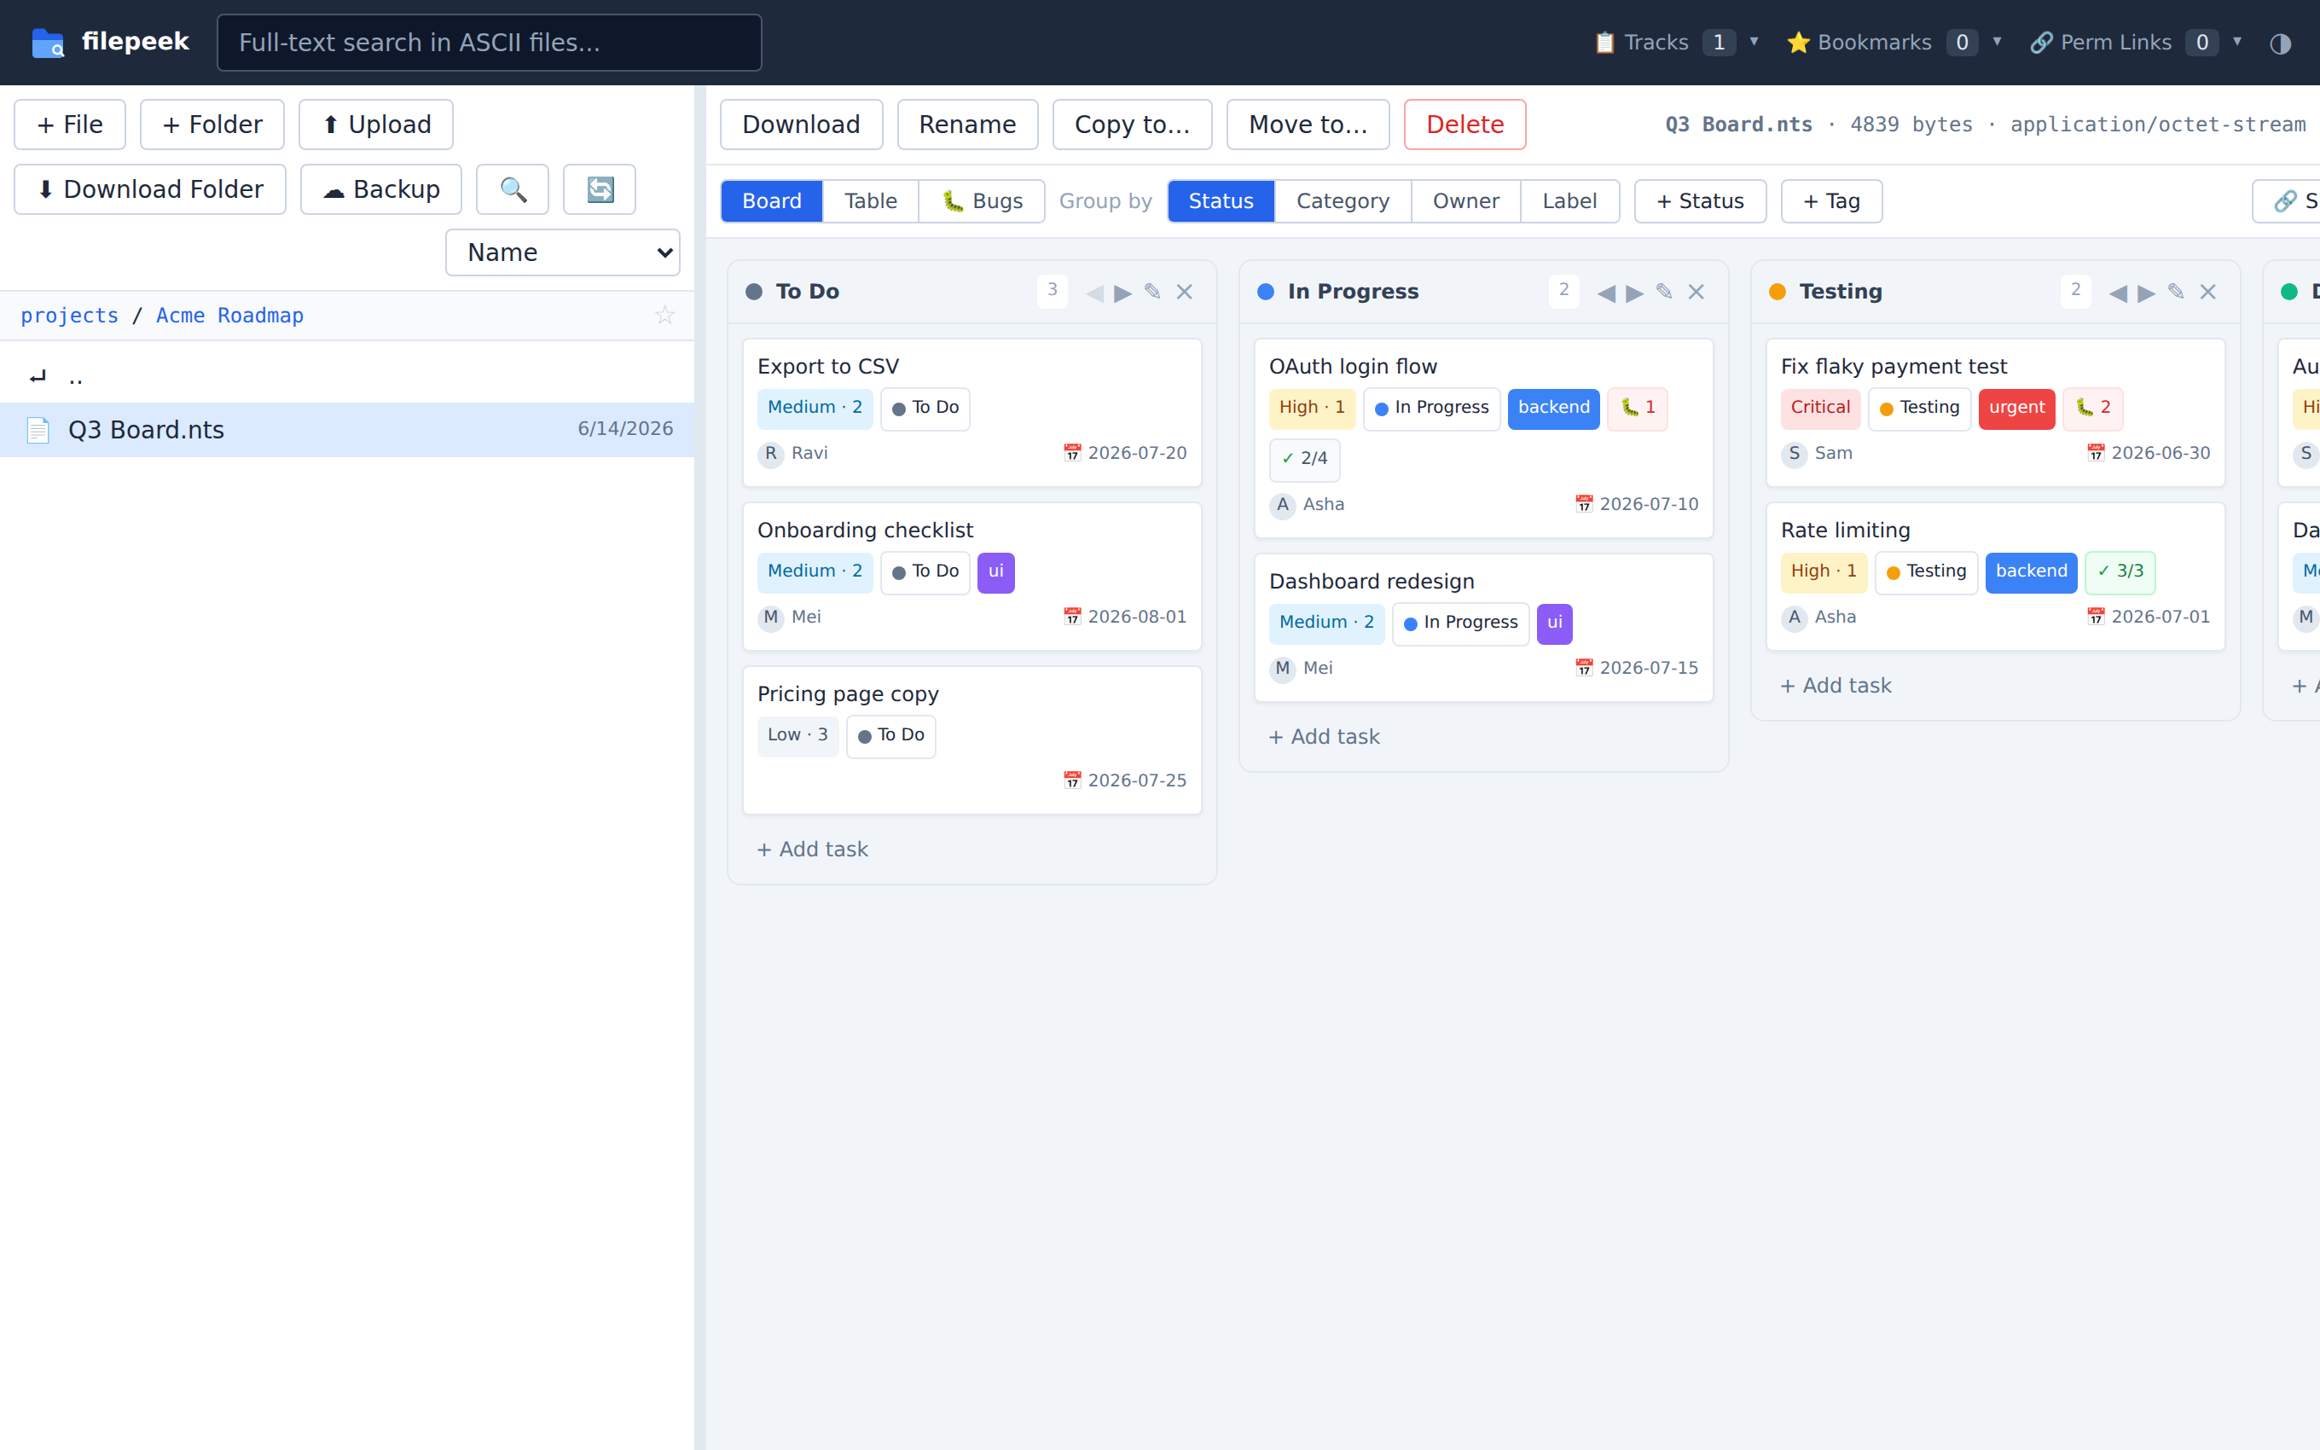
Task: Open the Acme Roadmap breadcrumb link
Action: coord(230,316)
